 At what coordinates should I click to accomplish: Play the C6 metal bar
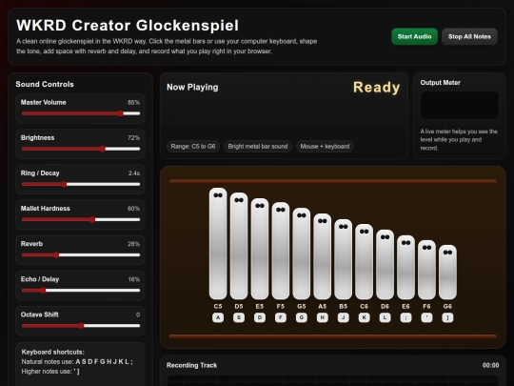click(365, 261)
